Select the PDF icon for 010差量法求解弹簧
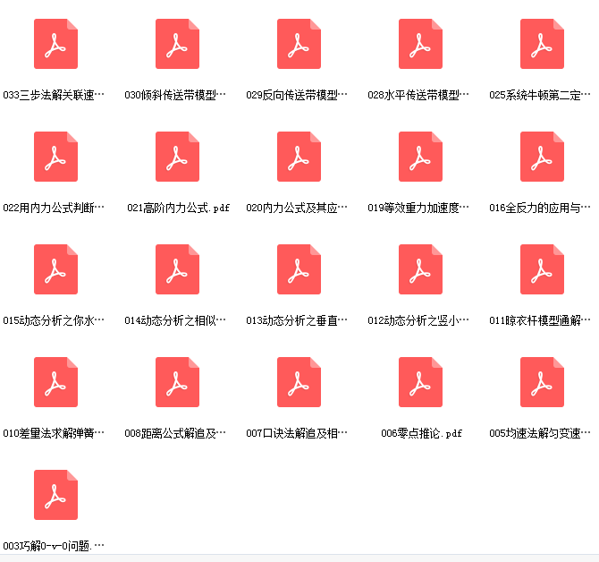Screen dimensions: 599x562 tap(55, 382)
